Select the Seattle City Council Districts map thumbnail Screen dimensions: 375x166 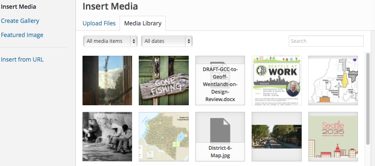pos(164,136)
